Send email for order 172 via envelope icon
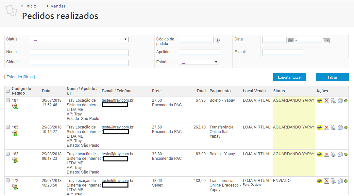354x196 pixels. (340, 181)
